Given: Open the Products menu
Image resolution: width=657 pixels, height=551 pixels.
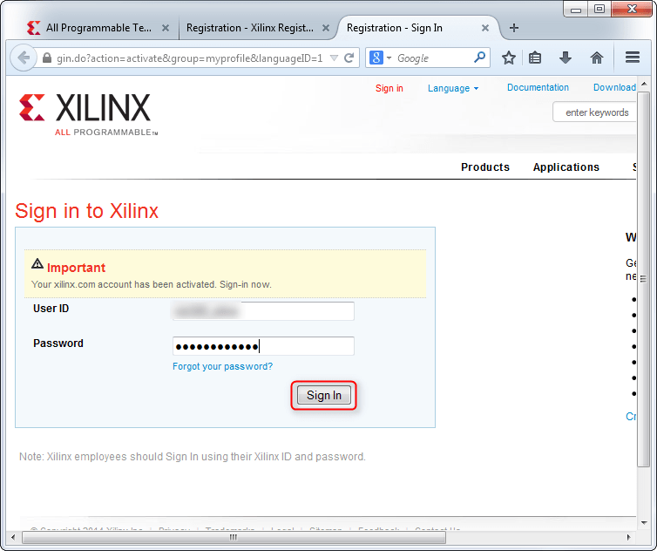Looking at the screenshot, I should pos(484,167).
